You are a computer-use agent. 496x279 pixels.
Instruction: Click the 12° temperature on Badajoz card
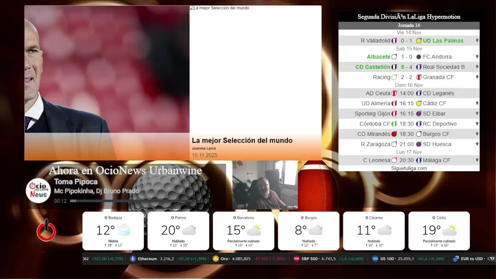pyautogui.click(x=105, y=230)
